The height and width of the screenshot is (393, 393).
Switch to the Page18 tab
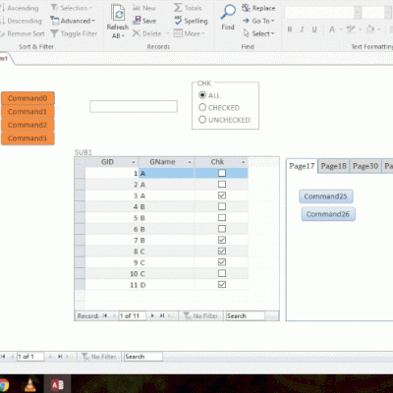tap(333, 166)
